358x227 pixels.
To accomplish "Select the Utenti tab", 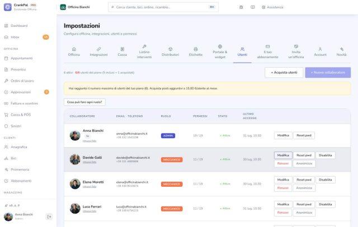I will pos(242,52).
